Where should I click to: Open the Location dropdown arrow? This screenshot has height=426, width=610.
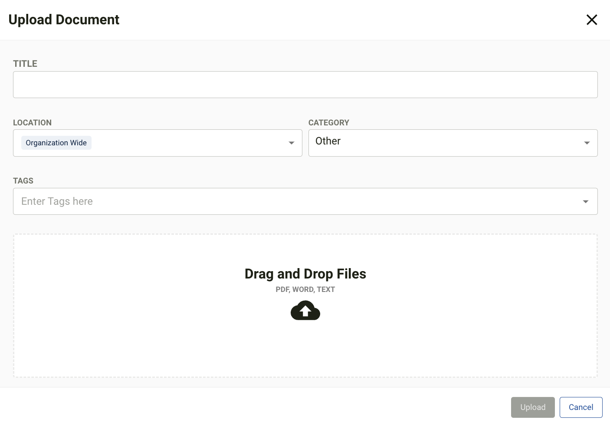pyautogui.click(x=292, y=143)
